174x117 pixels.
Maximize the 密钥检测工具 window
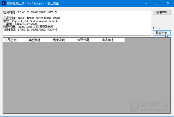[157, 3]
